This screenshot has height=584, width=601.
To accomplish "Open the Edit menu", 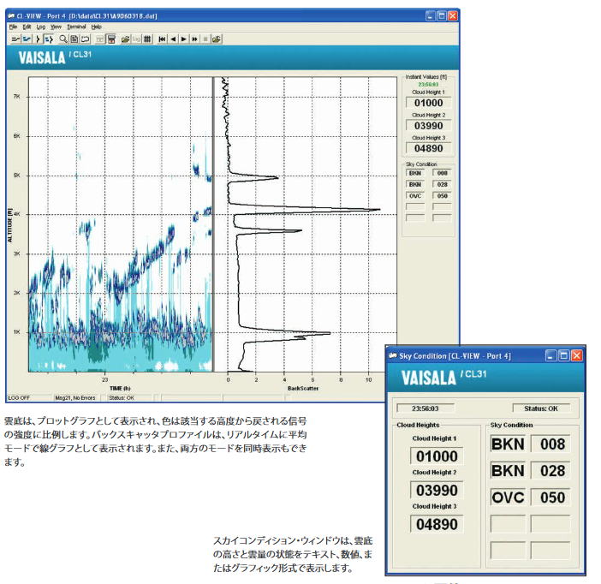I will point(27,27).
